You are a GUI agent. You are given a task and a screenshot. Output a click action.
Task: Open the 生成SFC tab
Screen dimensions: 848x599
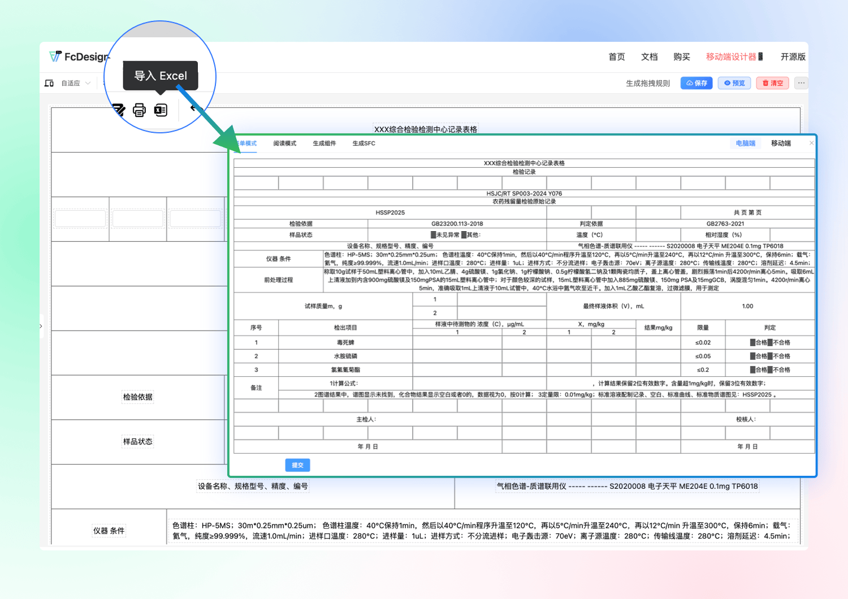(x=364, y=144)
